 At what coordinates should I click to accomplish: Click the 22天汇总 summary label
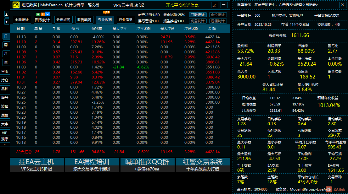click(24, 152)
